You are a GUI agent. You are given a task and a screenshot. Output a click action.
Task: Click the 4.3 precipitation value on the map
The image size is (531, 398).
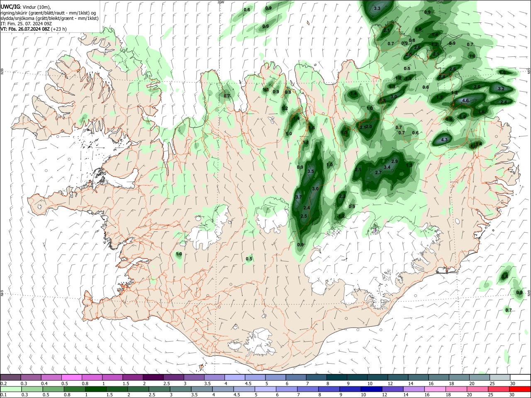444,140
